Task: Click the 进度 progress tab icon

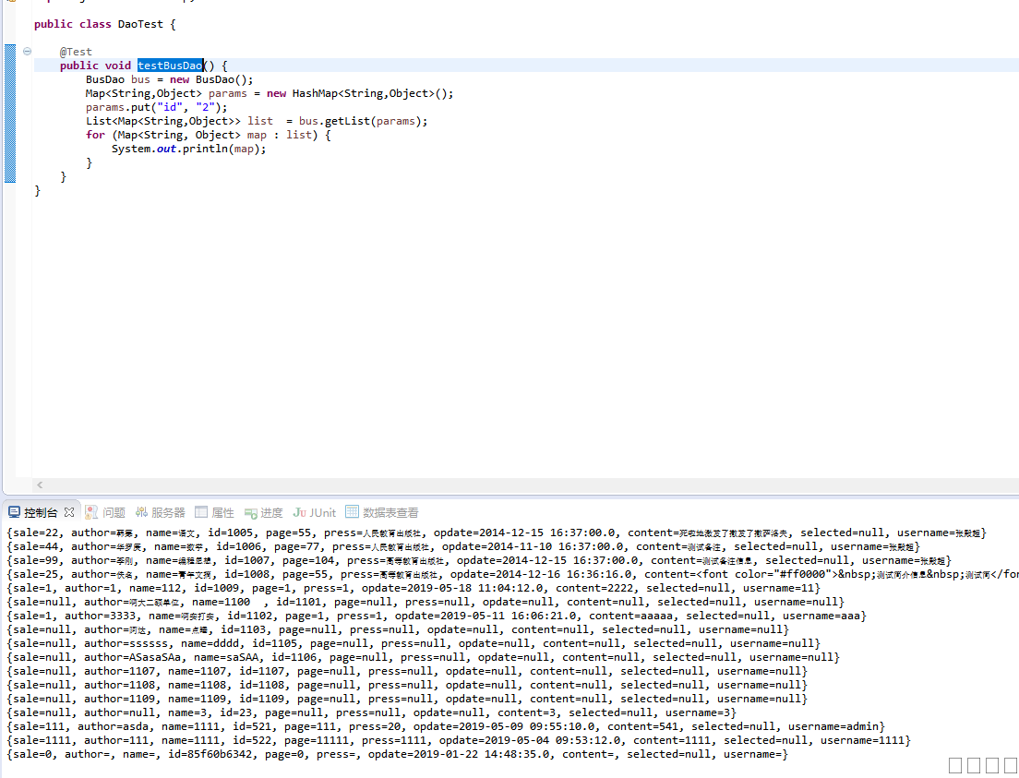Action: point(251,512)
